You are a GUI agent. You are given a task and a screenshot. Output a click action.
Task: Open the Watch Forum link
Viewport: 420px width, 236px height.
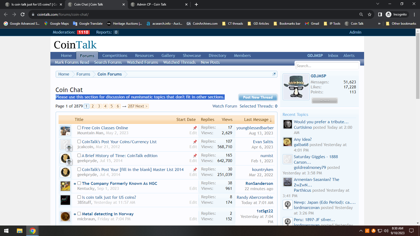tap(225, 106)
